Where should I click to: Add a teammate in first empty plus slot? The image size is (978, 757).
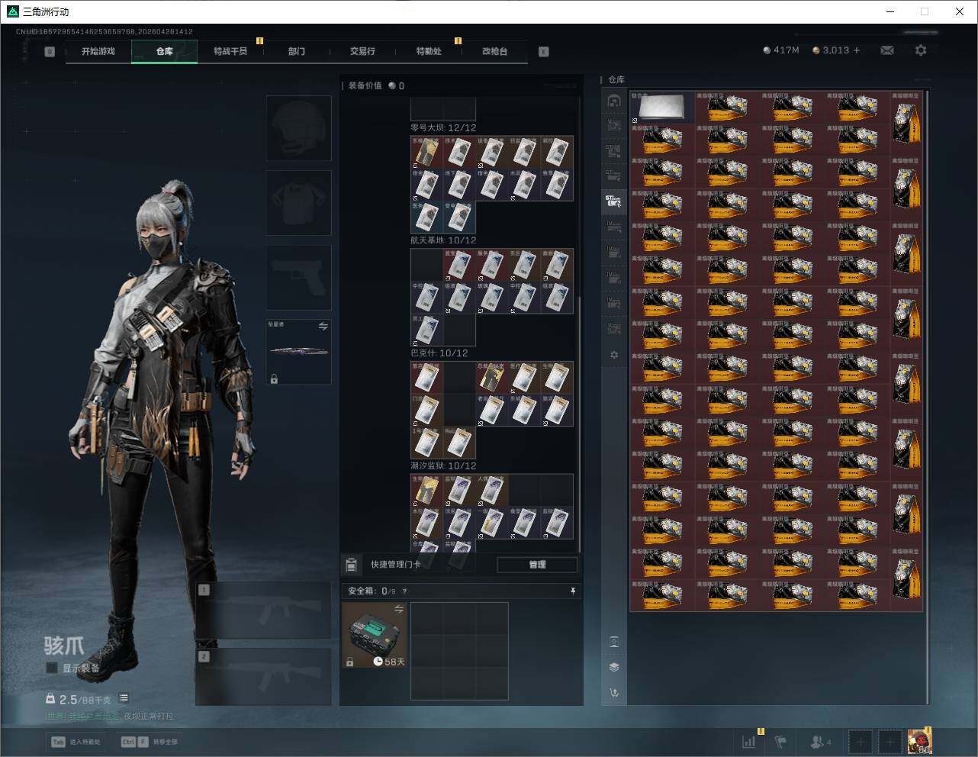point(860,741)
